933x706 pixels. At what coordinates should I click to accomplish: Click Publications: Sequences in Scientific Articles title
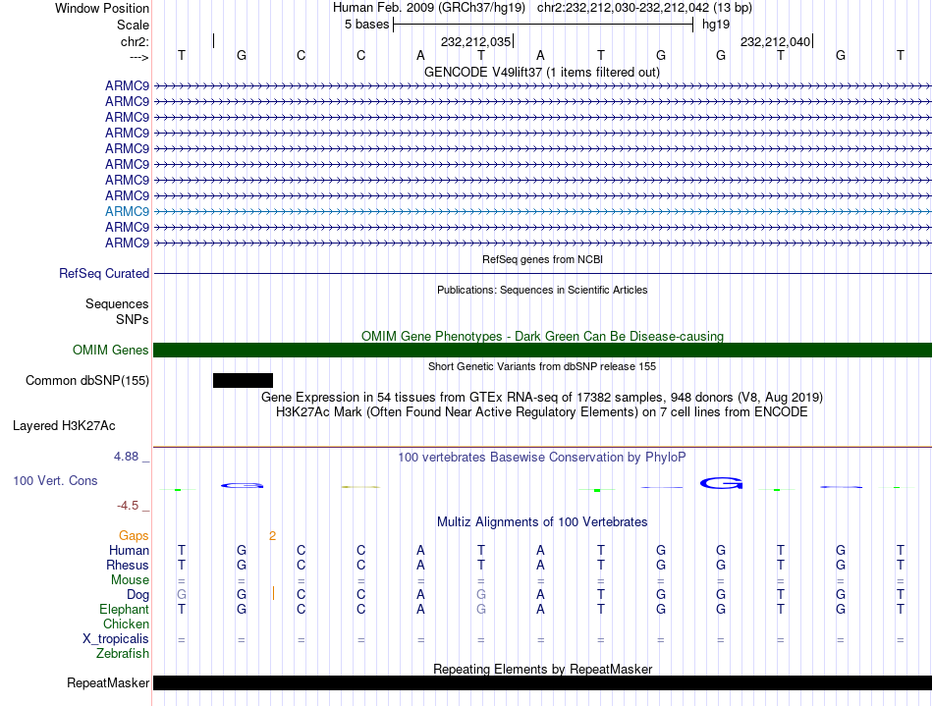point(542,291)
